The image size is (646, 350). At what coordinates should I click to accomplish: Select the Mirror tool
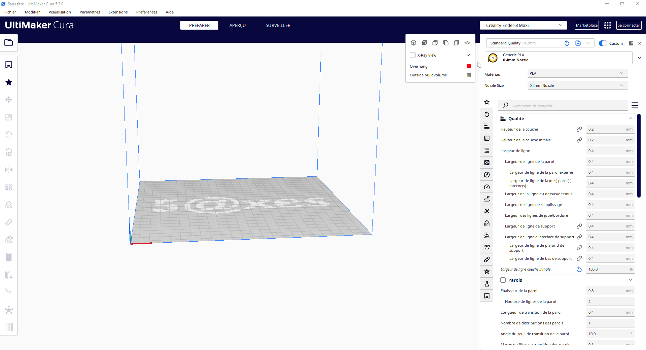click(x=8, y=170)
